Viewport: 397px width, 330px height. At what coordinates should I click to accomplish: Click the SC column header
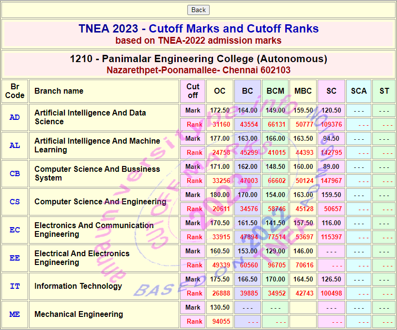332,91
